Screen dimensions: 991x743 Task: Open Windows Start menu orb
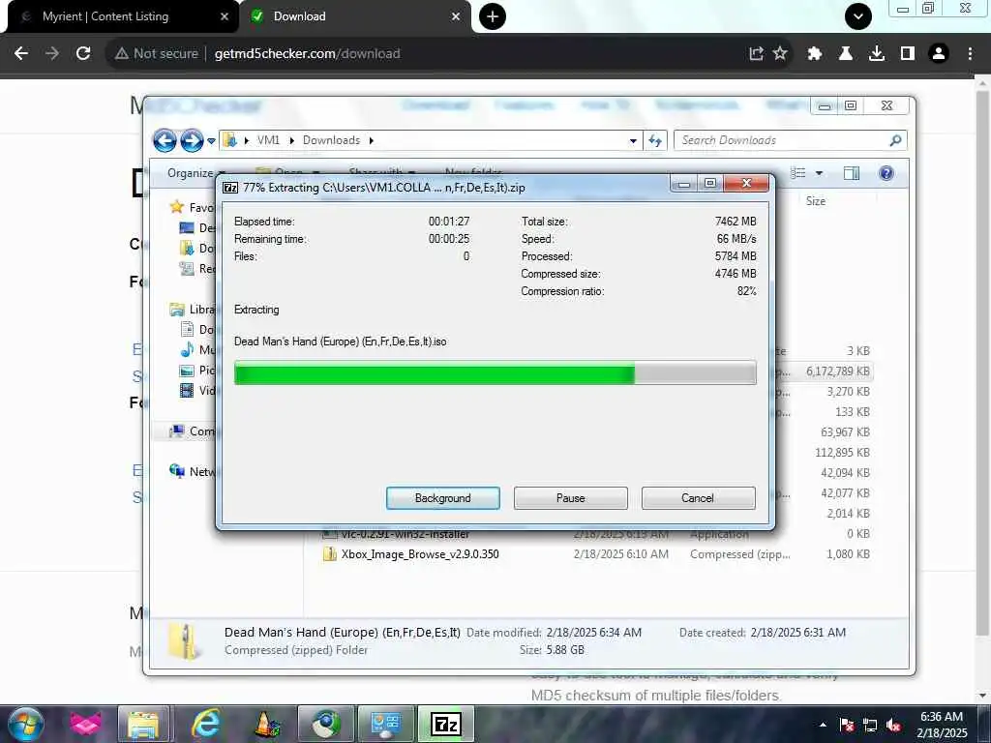[25, 724]
